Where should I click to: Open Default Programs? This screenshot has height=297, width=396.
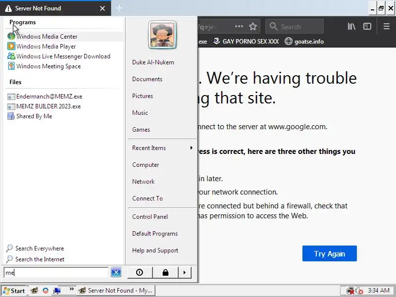[x=155, y=234]
